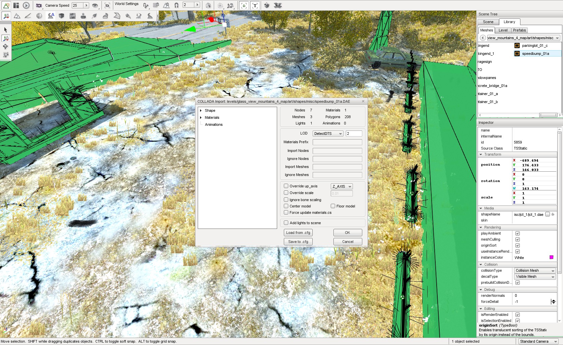Click the shapeName browse ellipsis button

[547, 214]
